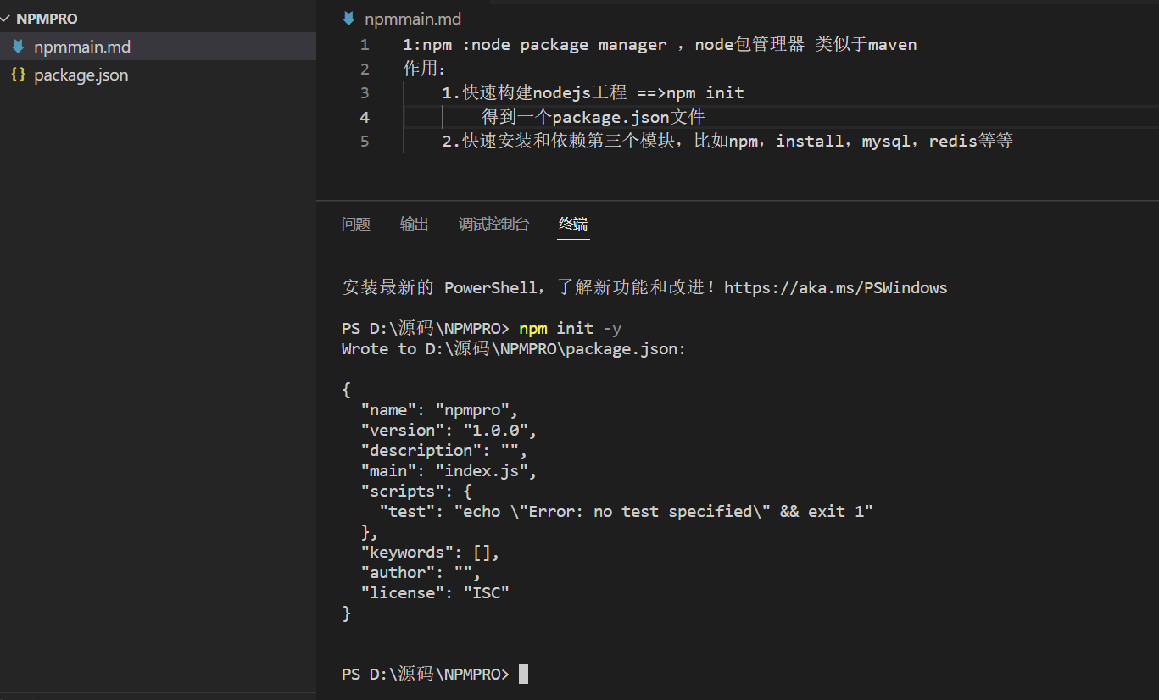This screenshot has height=700, width=1159.
Task: Click the D:\源码\NPMPRO\package.json path in terminal output
Action: tap(554, 348)
